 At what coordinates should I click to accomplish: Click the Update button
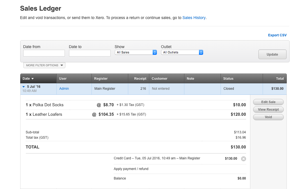click(x=272, y=55)
